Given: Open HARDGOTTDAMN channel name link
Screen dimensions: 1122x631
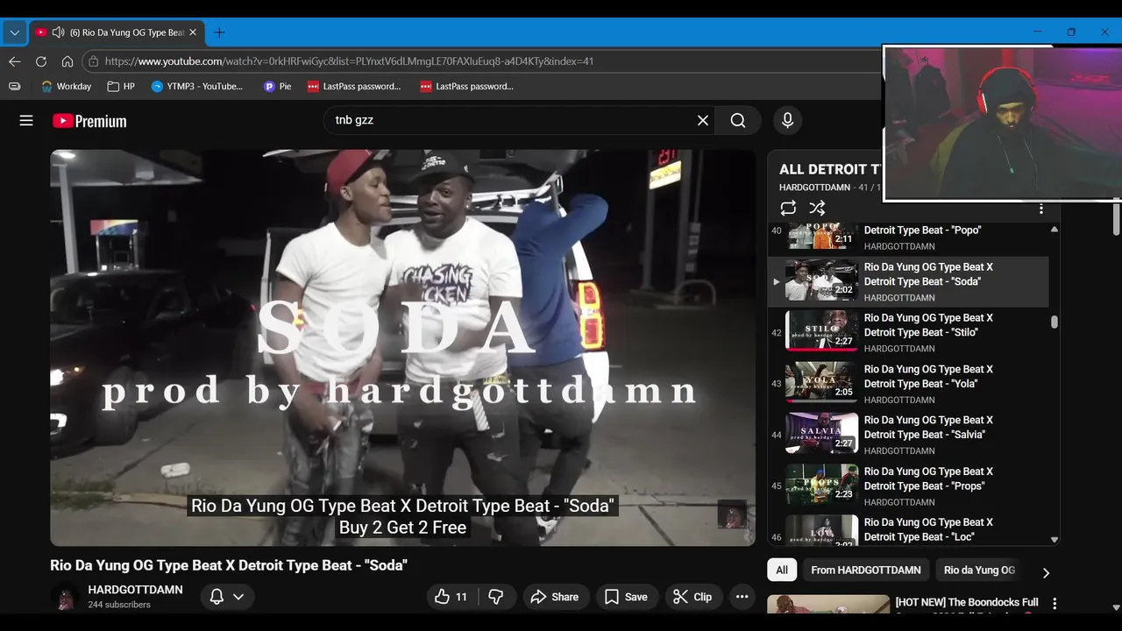Looking at the screenshot, I should pos(135,590).
